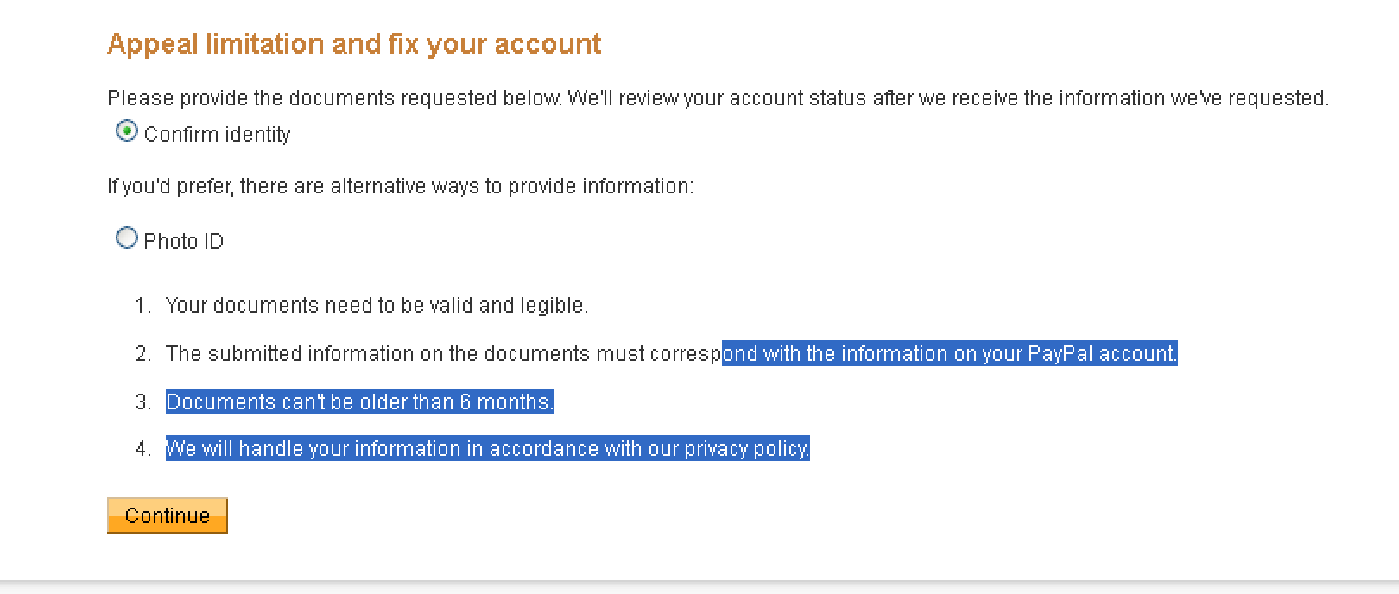The image size is (1399, 594).
Task: Click the "Confirm identity" label text
Action: tap(217, 135)
